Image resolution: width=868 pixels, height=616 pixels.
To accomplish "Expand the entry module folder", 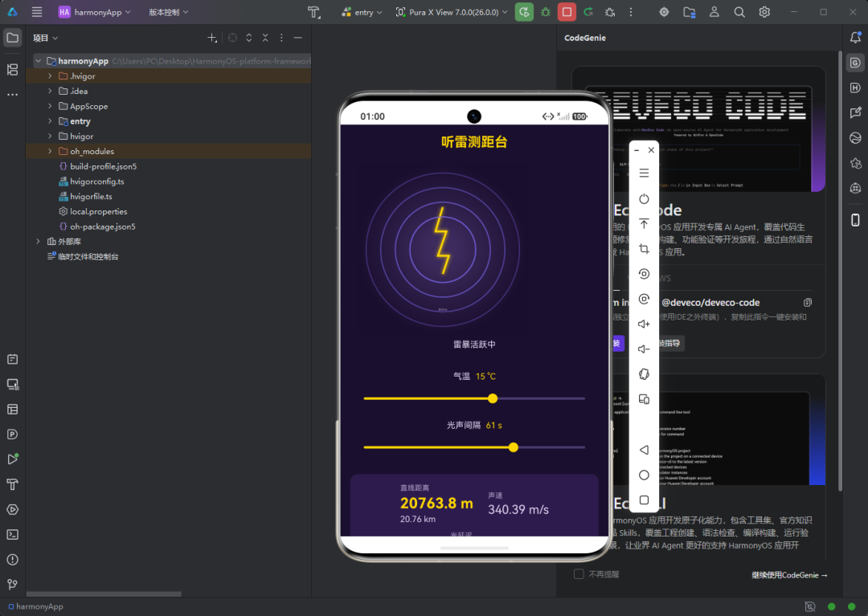I will pyautogui.click(x=50, y=120).
